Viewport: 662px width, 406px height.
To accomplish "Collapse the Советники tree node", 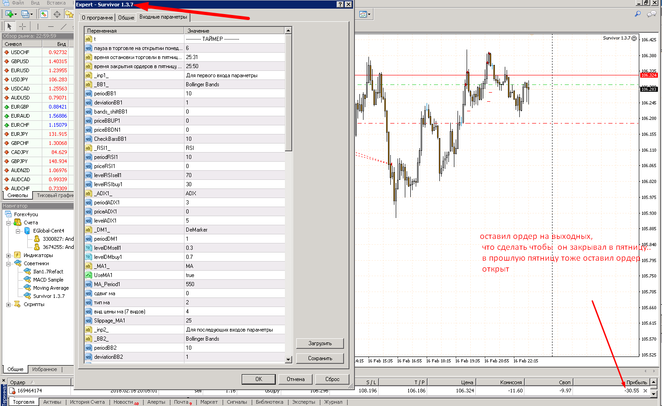I will (x=8, y=264).
